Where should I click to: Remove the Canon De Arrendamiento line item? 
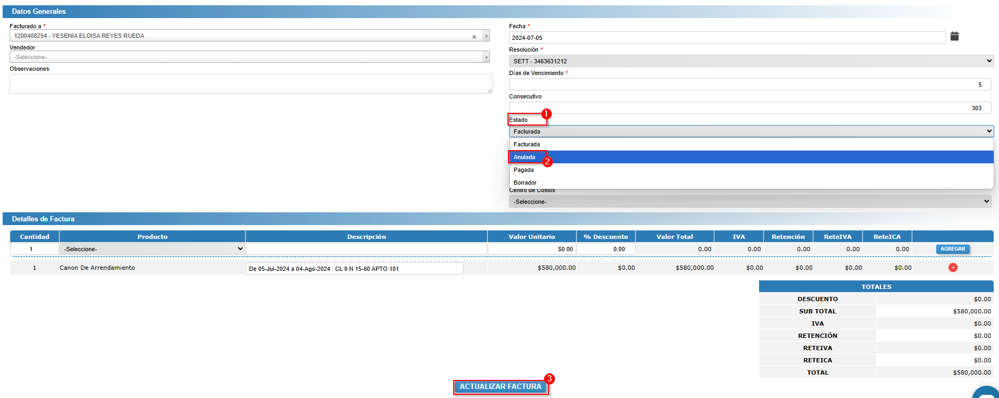pyautogui.click(x=953, y=268)
